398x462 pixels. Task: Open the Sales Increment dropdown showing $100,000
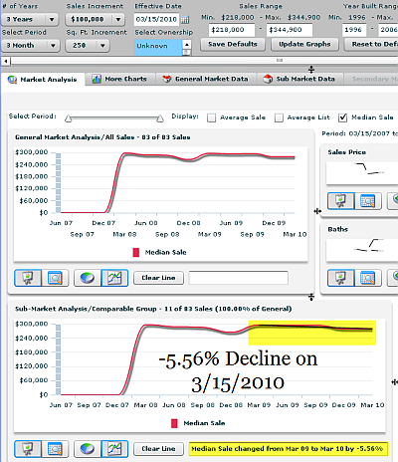click(95, 19)
